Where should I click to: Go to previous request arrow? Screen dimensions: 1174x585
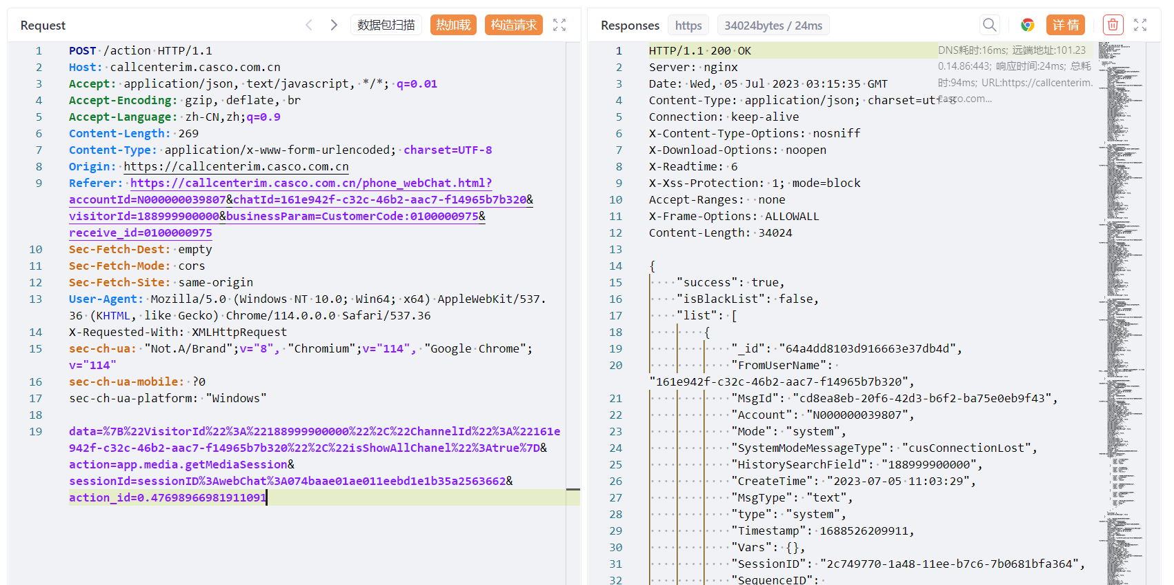(x=309, y=25)
